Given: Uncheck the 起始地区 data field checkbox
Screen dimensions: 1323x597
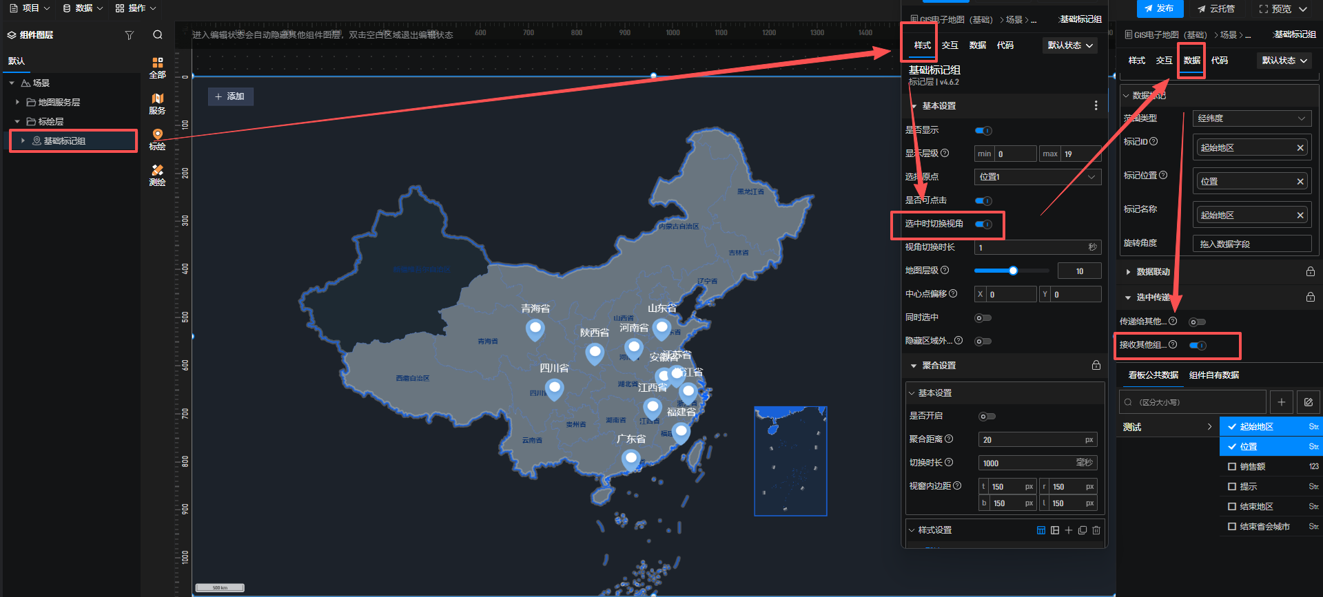Looking at the screenshot, I should click(1232, 427).
